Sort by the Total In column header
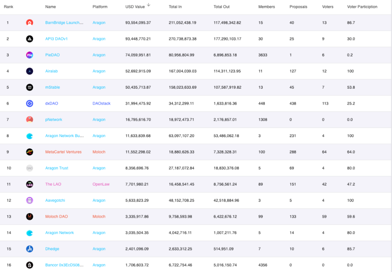 point(175,7)
